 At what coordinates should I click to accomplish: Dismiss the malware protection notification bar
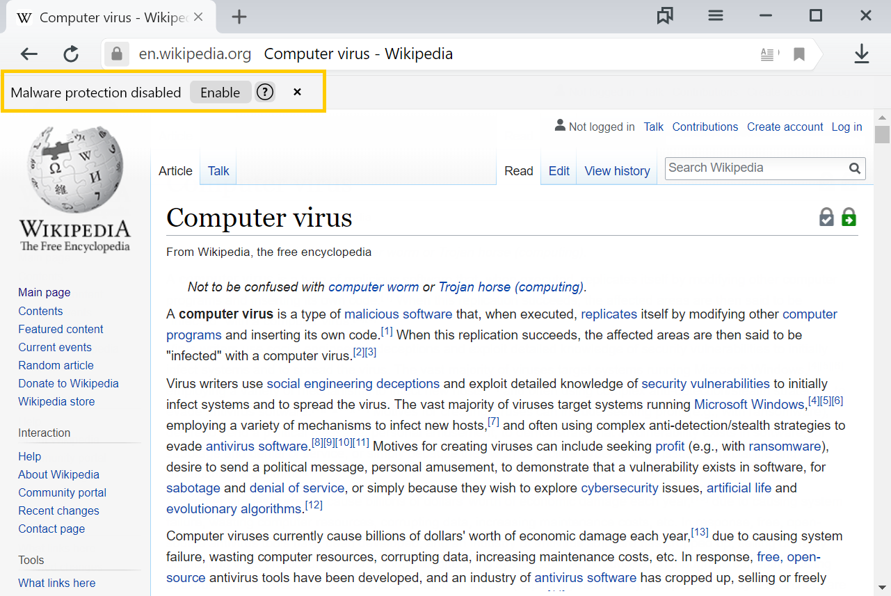(297, 92)
